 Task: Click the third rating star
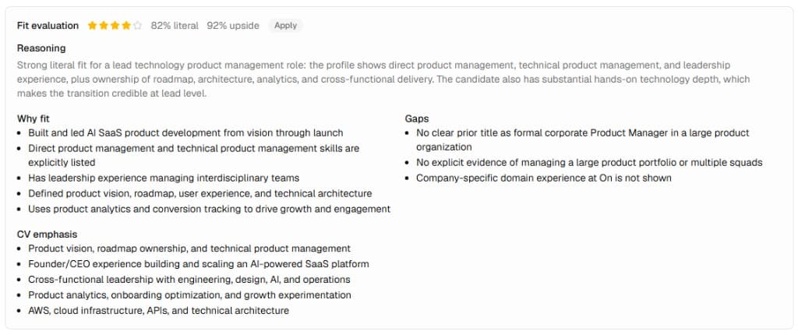point(115,26)
